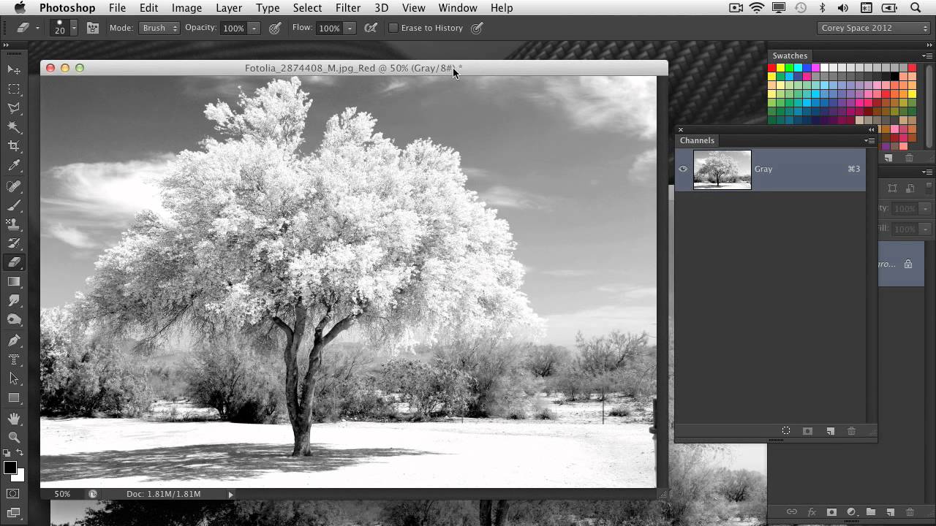Open Channels panel flyout menu
Viewport: 936px width, 526px height.
point(869,140)
